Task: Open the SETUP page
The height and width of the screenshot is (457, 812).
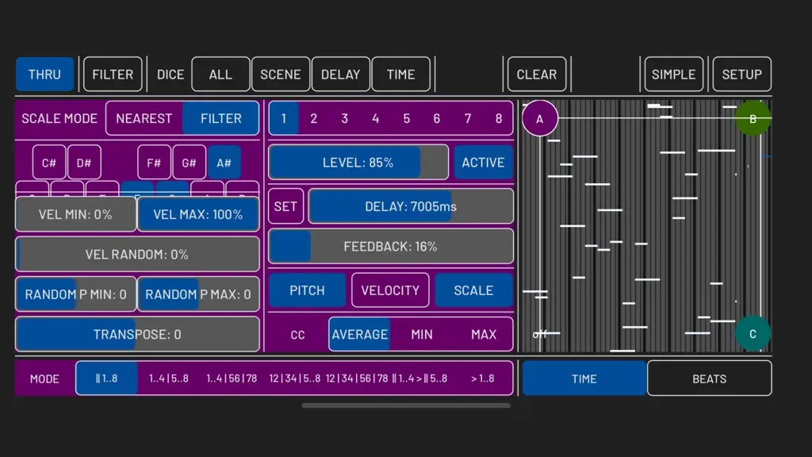Action: [741, 74]
